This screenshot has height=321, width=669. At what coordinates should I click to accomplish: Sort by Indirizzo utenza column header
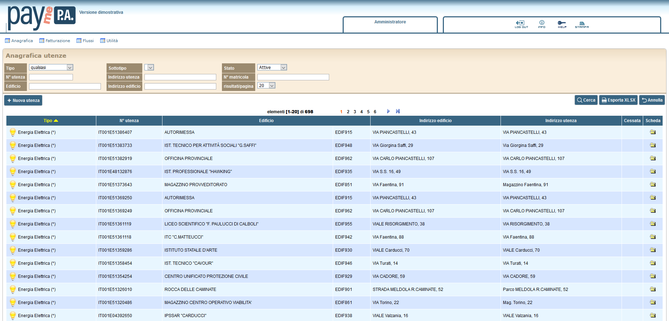tap(561, 121)
